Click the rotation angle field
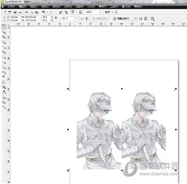 69,18
